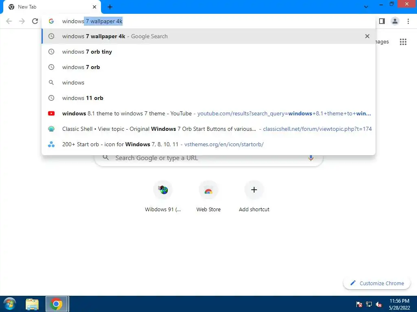Click the vsthemes blue dots icon
Screen dimensions: 417x312
point(51,144)
